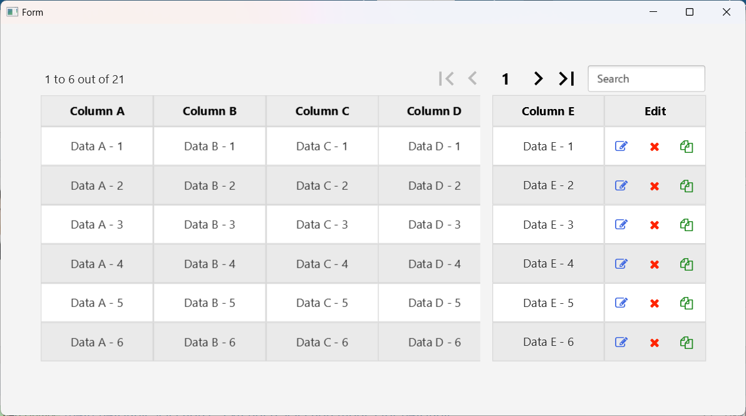Click the Search input field

646,79
